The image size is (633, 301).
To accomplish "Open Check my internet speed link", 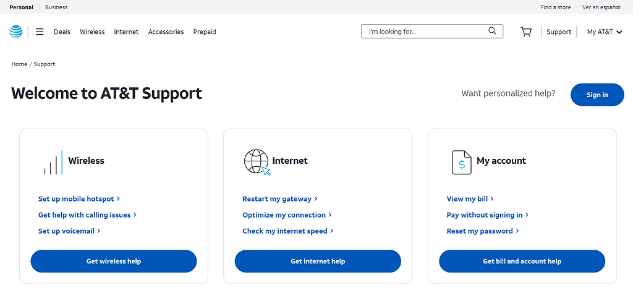I will click(288, 231).
